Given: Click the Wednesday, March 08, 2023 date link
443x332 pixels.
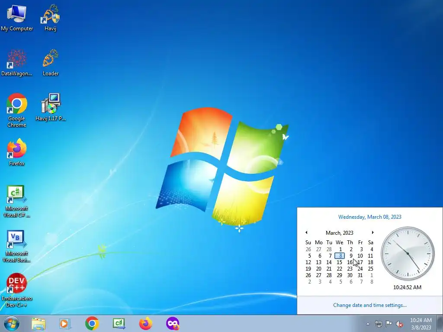Looking at the screenshot, I should 369,217.
